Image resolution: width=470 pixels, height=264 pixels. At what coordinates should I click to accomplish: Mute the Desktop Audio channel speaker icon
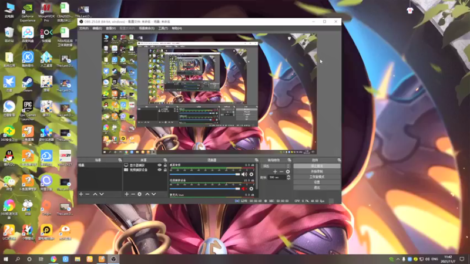[x=244, y=174]
